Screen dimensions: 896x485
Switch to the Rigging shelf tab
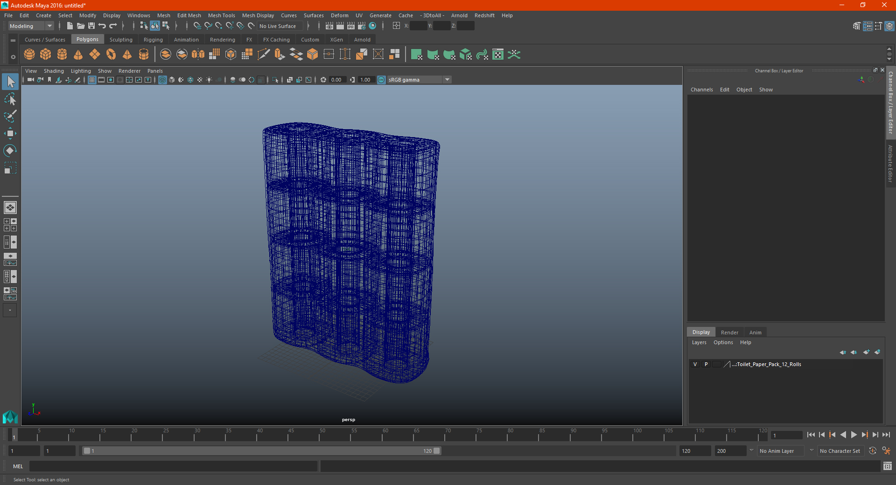153,40
